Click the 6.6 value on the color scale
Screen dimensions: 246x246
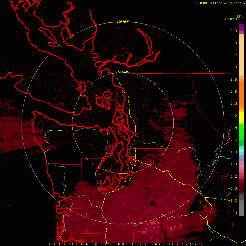point(234,79)
